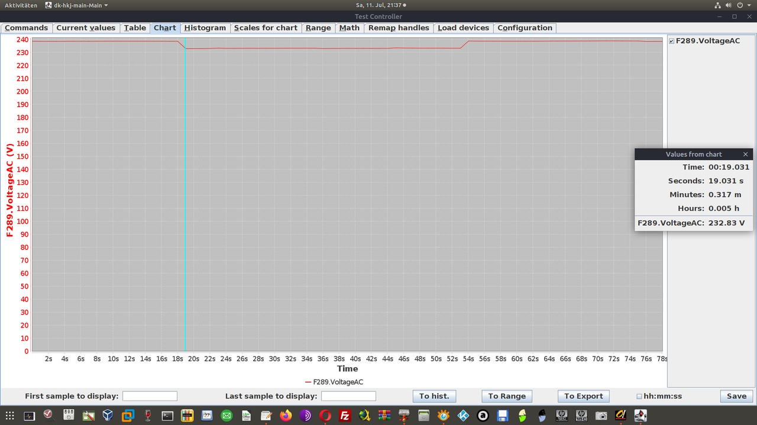Click the To Export button
The image size is (757, 425).
pos(584,396)
